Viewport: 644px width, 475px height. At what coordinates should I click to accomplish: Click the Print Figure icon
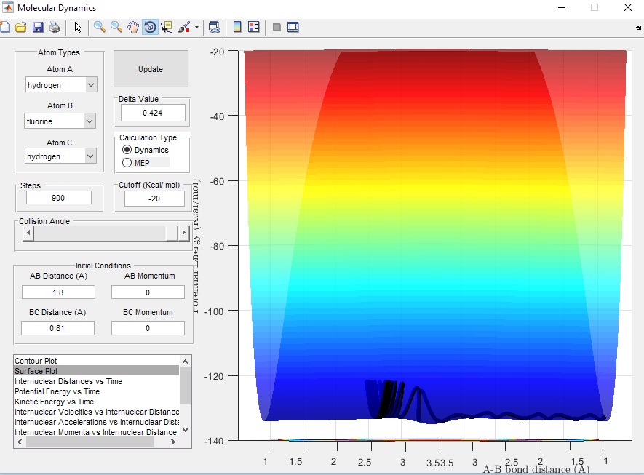tap(55, 28)
